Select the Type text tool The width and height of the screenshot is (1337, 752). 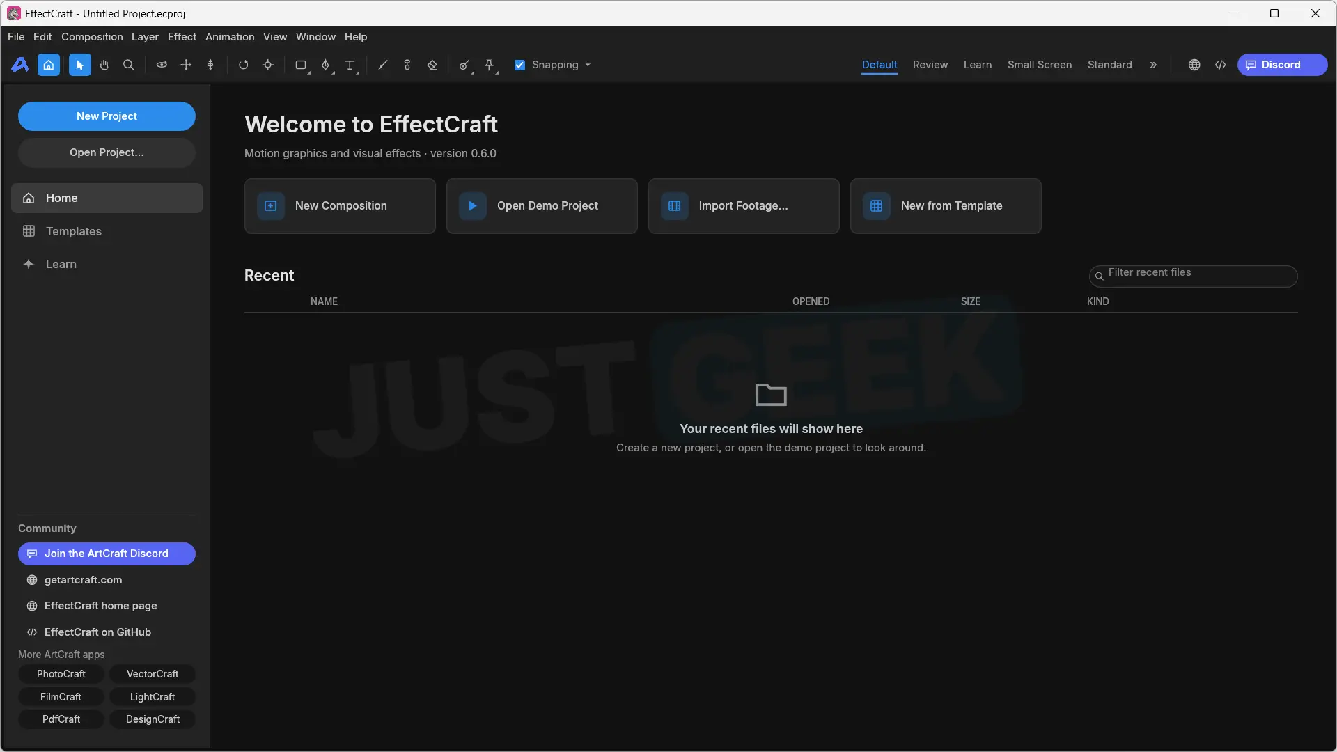point(350,65)
